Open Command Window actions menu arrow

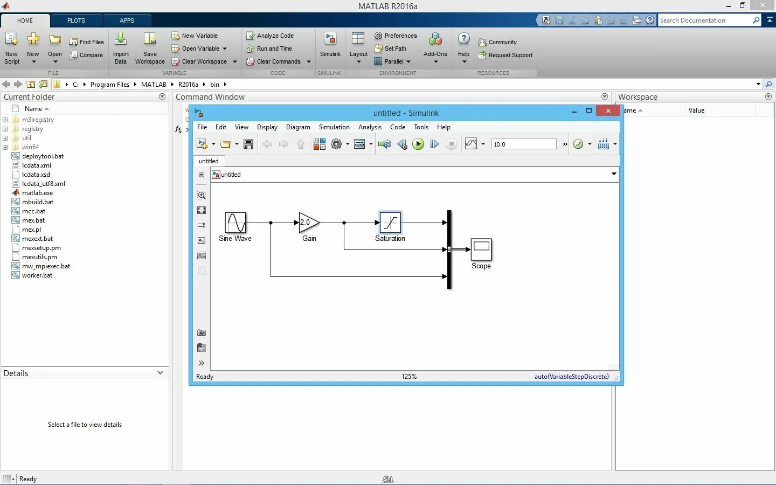605,96
